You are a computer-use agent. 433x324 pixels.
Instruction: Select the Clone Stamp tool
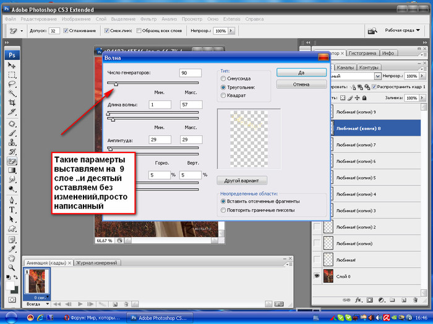point(12,143)
